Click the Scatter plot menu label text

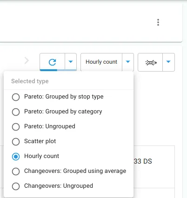click(x=40, y=141)
